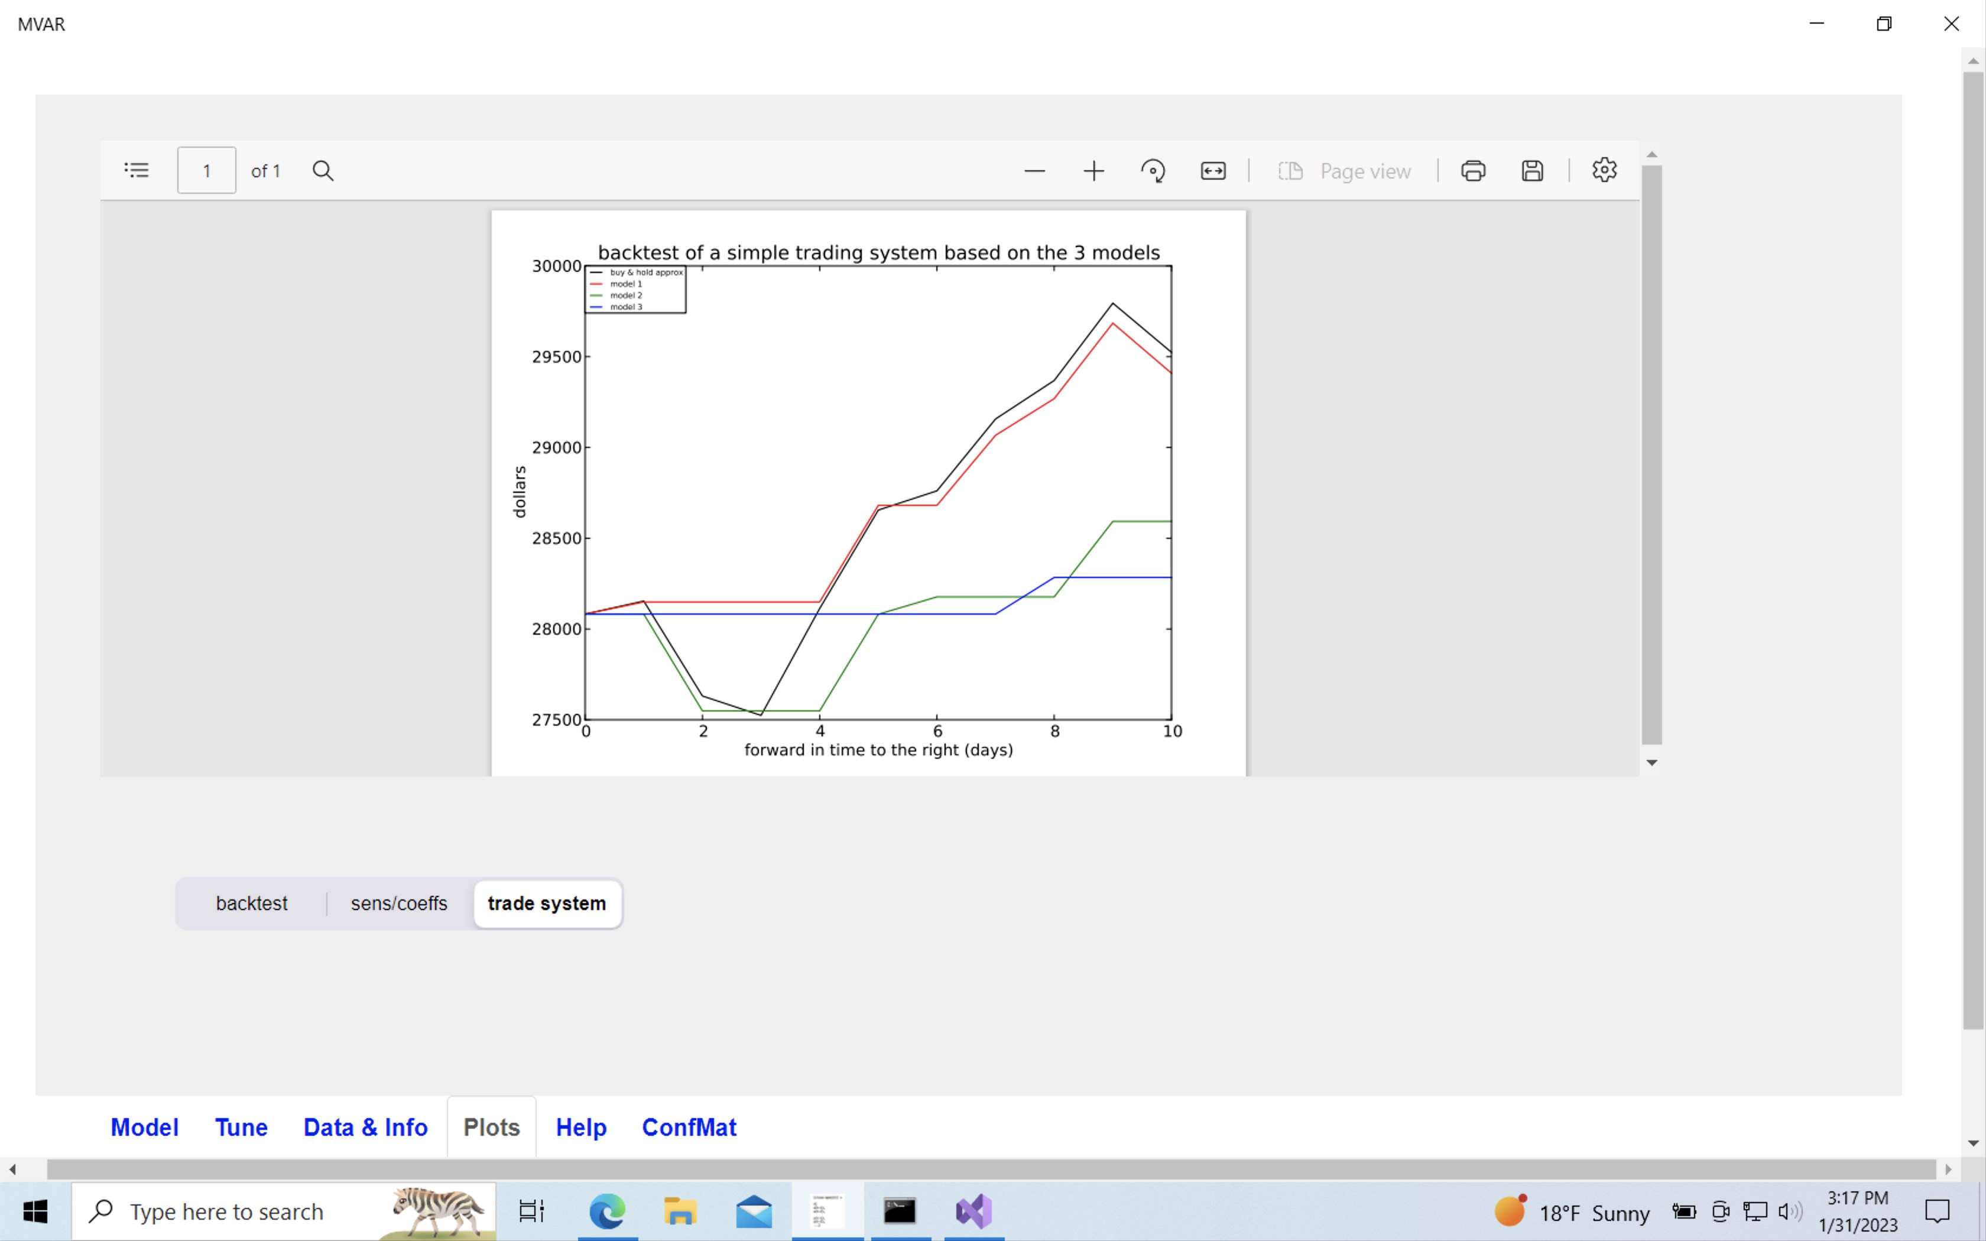Open the Data & Info tab
Viewport: 1986px width, 1241px height.
point(365,1127)
